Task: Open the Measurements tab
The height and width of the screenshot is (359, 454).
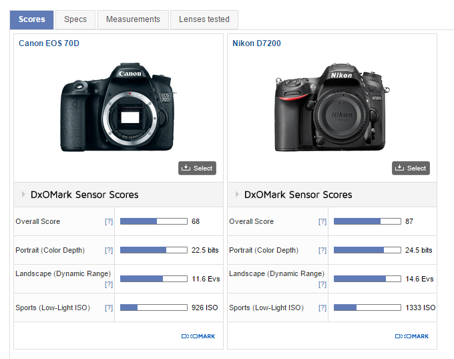Action: (x=133, y=19)
